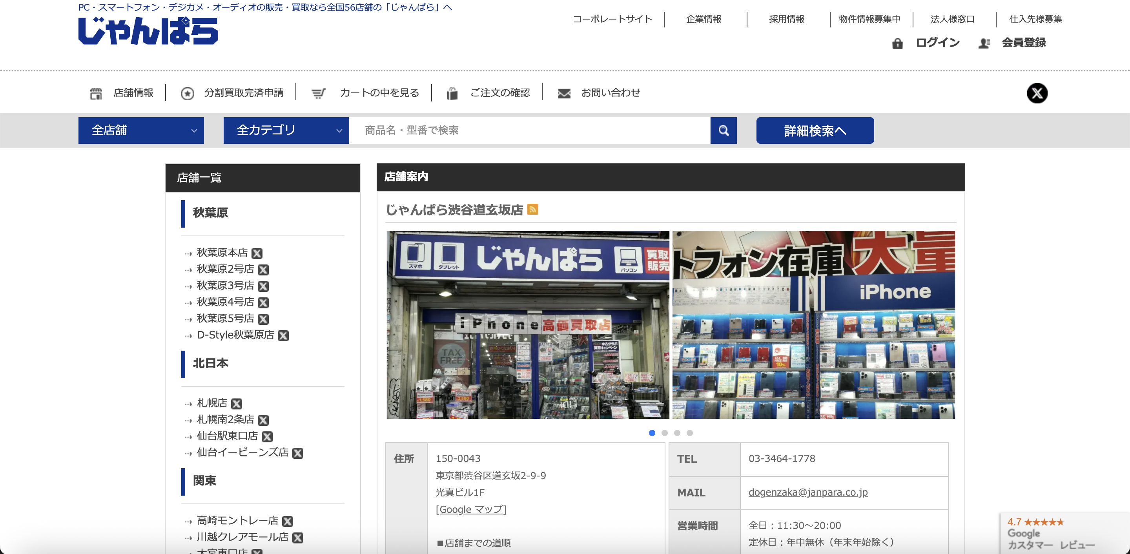Click the 会員登録 link

[1023, 42]
